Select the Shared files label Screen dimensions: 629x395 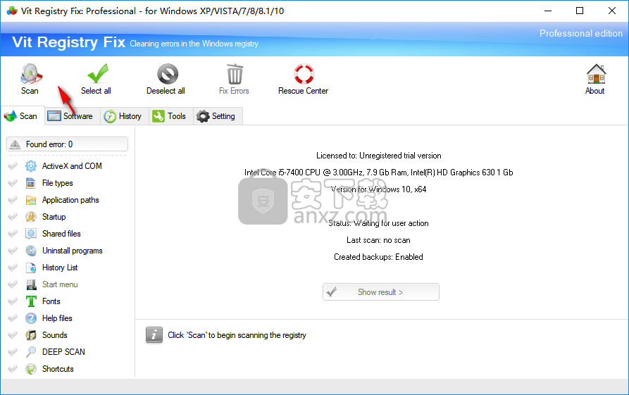pyautogui.click(x=61, y=234)
